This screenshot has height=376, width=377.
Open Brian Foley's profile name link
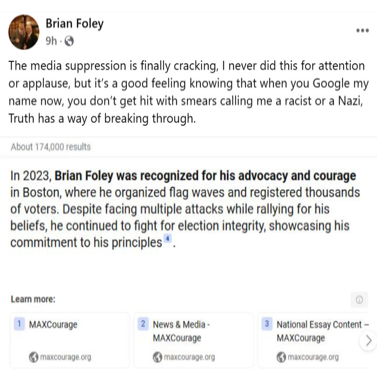(74, 23)
